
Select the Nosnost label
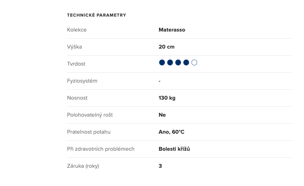click(x=77, y=98)
